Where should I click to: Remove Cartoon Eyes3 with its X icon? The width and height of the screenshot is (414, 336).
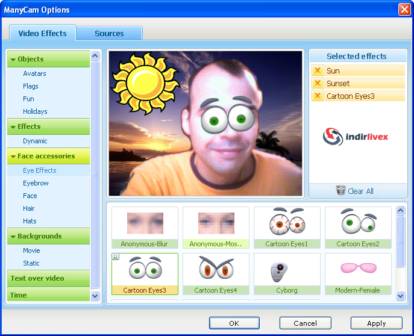pyautogui.click(x=318, y=96)
